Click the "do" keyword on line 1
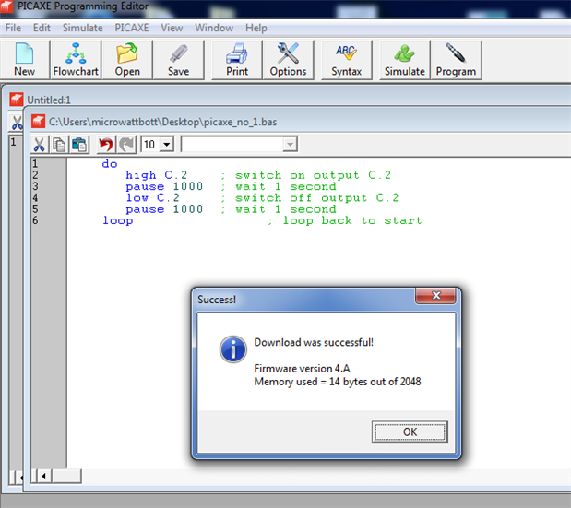The image size is (571, 508). pyautogui.click(x=110, y=164)
